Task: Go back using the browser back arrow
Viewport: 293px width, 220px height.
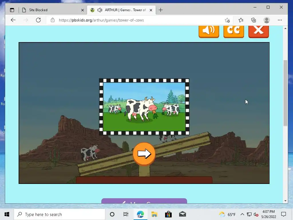Action: pyautogui.click(x=13, y=20)
